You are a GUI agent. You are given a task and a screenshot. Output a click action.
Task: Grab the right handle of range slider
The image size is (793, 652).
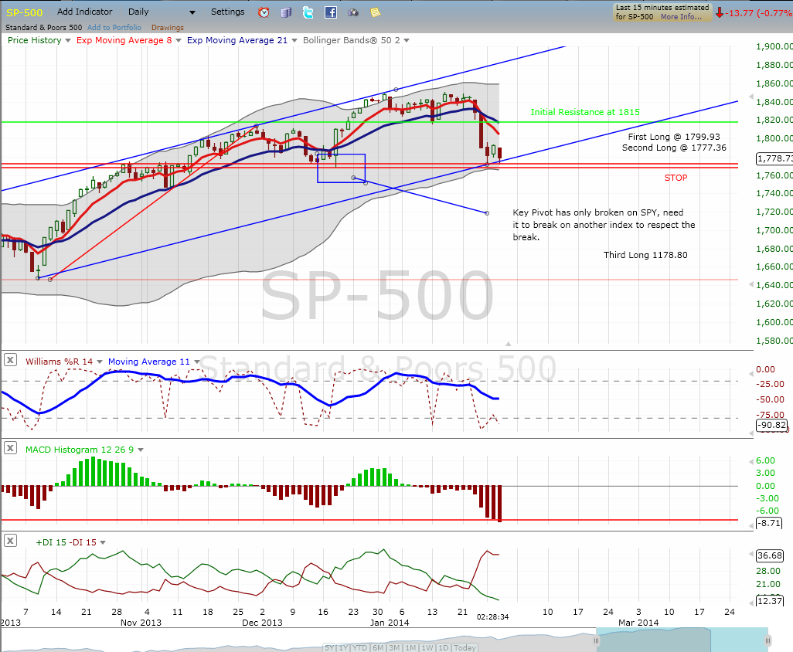pos(767,641)
